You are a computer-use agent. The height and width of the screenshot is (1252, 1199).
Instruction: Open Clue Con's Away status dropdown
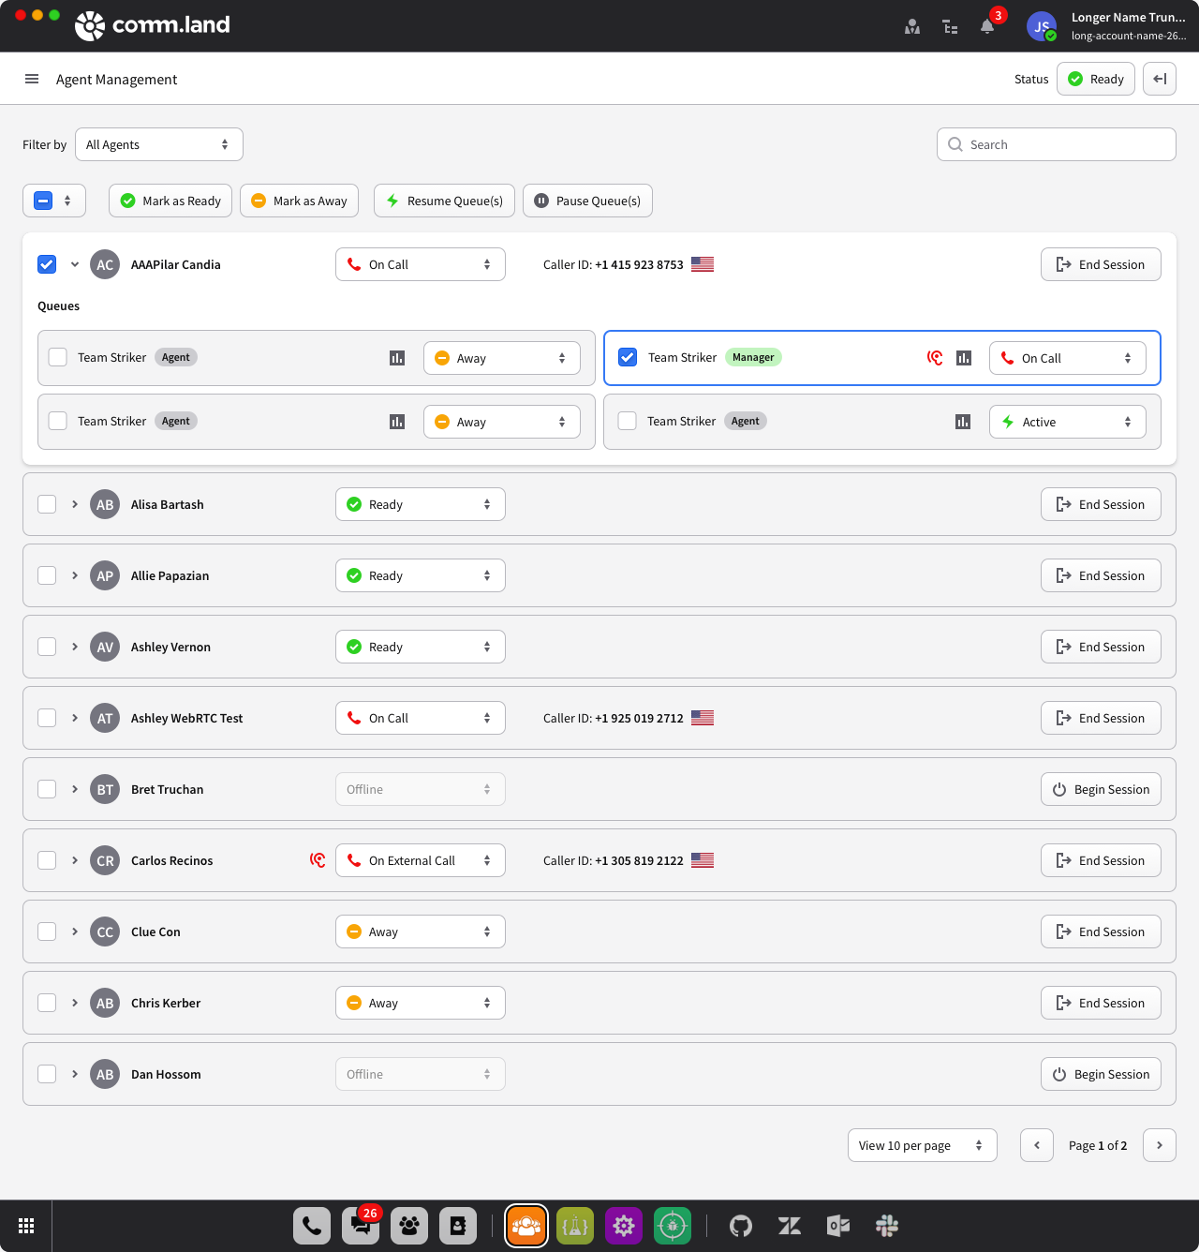click(421, 932)
